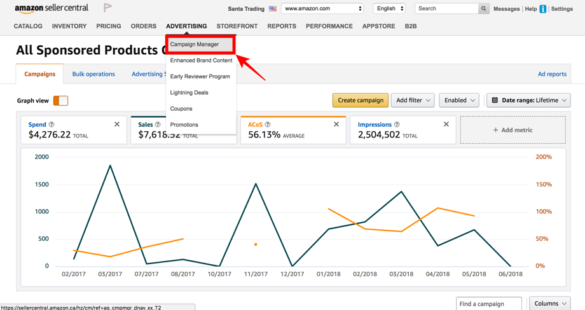Click the Spend help question icon
The height and width of the screenshot is (310, 585).
(52, 124)
